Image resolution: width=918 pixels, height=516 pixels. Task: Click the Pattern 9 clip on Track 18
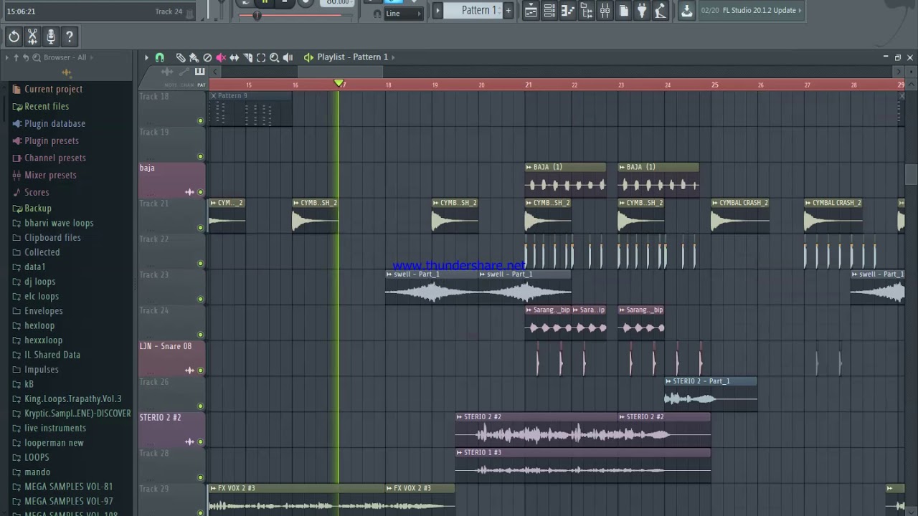click(250, 109)
